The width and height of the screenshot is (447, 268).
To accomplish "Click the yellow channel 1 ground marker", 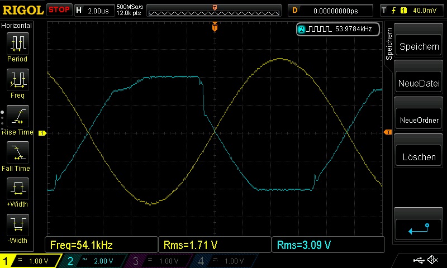I will click(42, 133).
